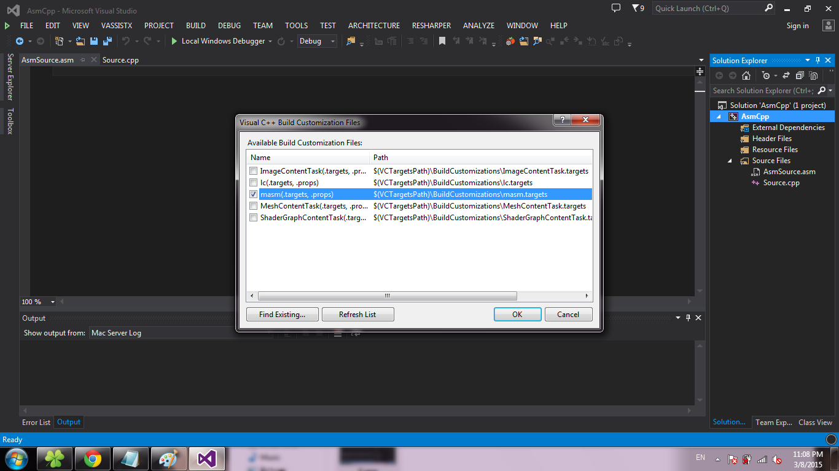This screenshot has height=471, width=839.
Task: Click the Find in Files toolbar icon
Action: tap(351, 41)
